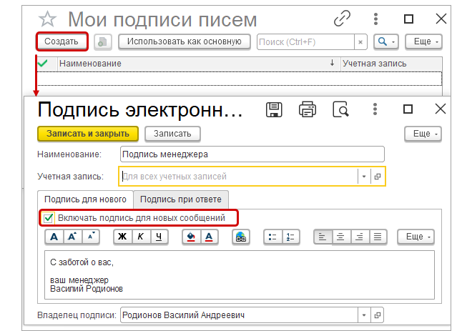Uncheck 'Включать подпись для новых сообщений'
Image resolution: width=457 pixels, height=331 pixels.
coord(49,217)
